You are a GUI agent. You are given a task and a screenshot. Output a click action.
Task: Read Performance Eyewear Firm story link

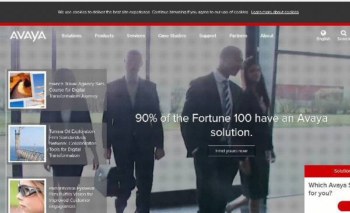click(71, 197)
